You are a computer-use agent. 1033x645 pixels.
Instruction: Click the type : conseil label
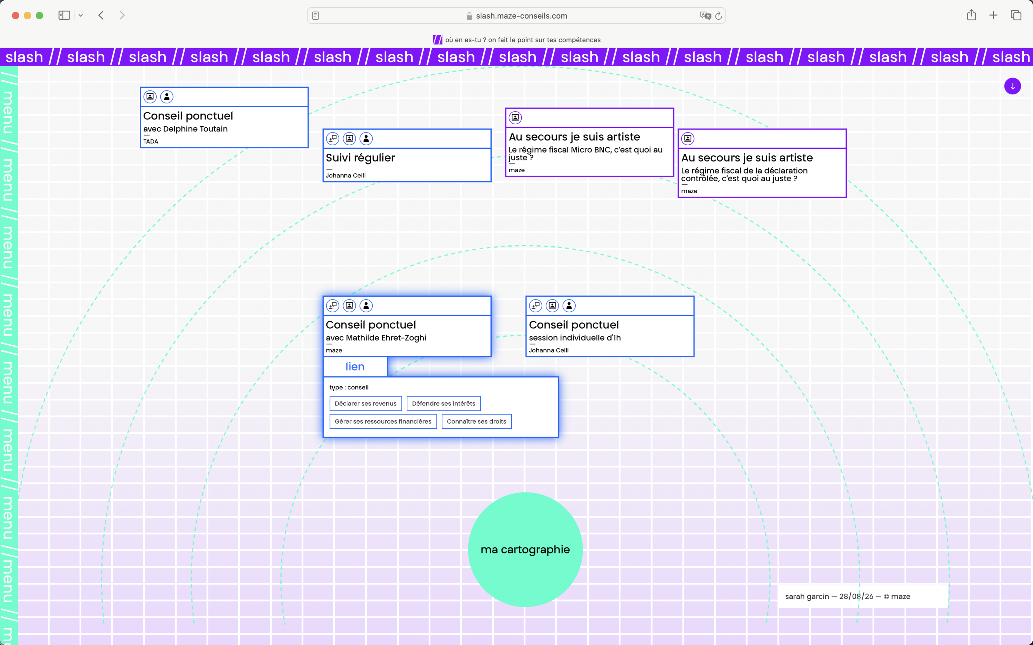click(349, 387)
